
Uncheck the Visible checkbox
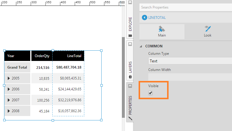tap(150, 93)
